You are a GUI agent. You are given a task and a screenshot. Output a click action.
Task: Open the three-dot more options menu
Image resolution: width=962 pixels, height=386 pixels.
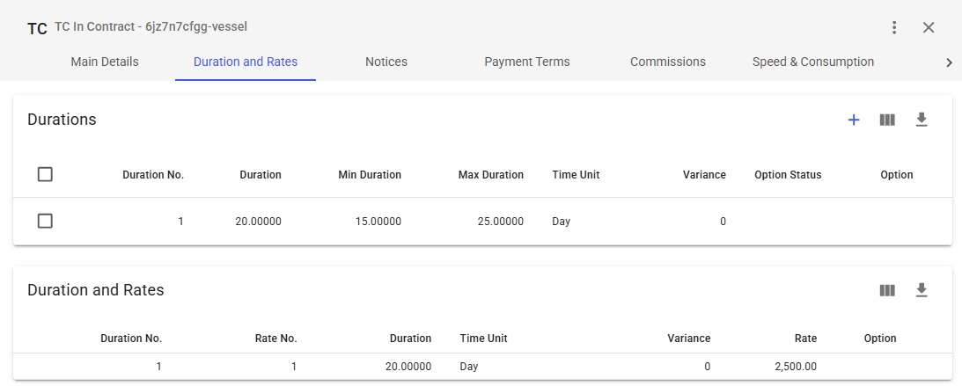click(x=894, y=27)
